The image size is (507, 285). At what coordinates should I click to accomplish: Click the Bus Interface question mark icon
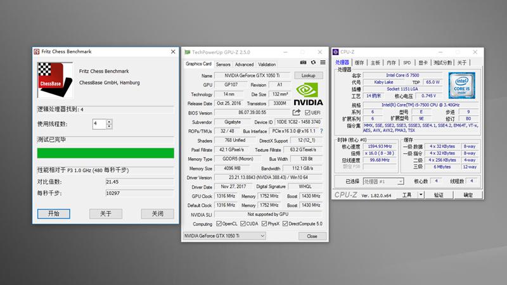click(321, 131)
